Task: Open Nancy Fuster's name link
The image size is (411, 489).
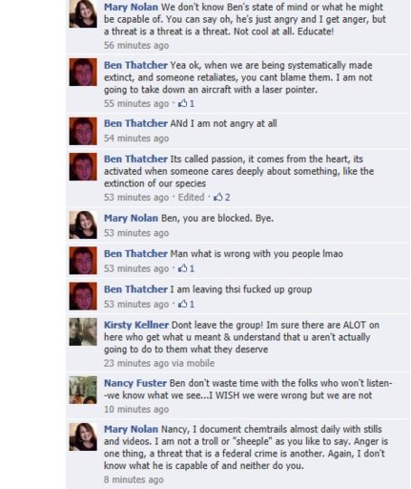Action: pyautogui.click(x=135, y=383)
